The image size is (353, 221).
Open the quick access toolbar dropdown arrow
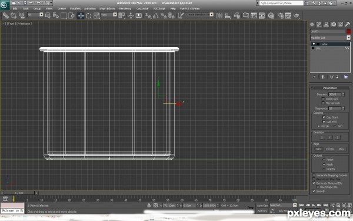click(x=51, y=3)
